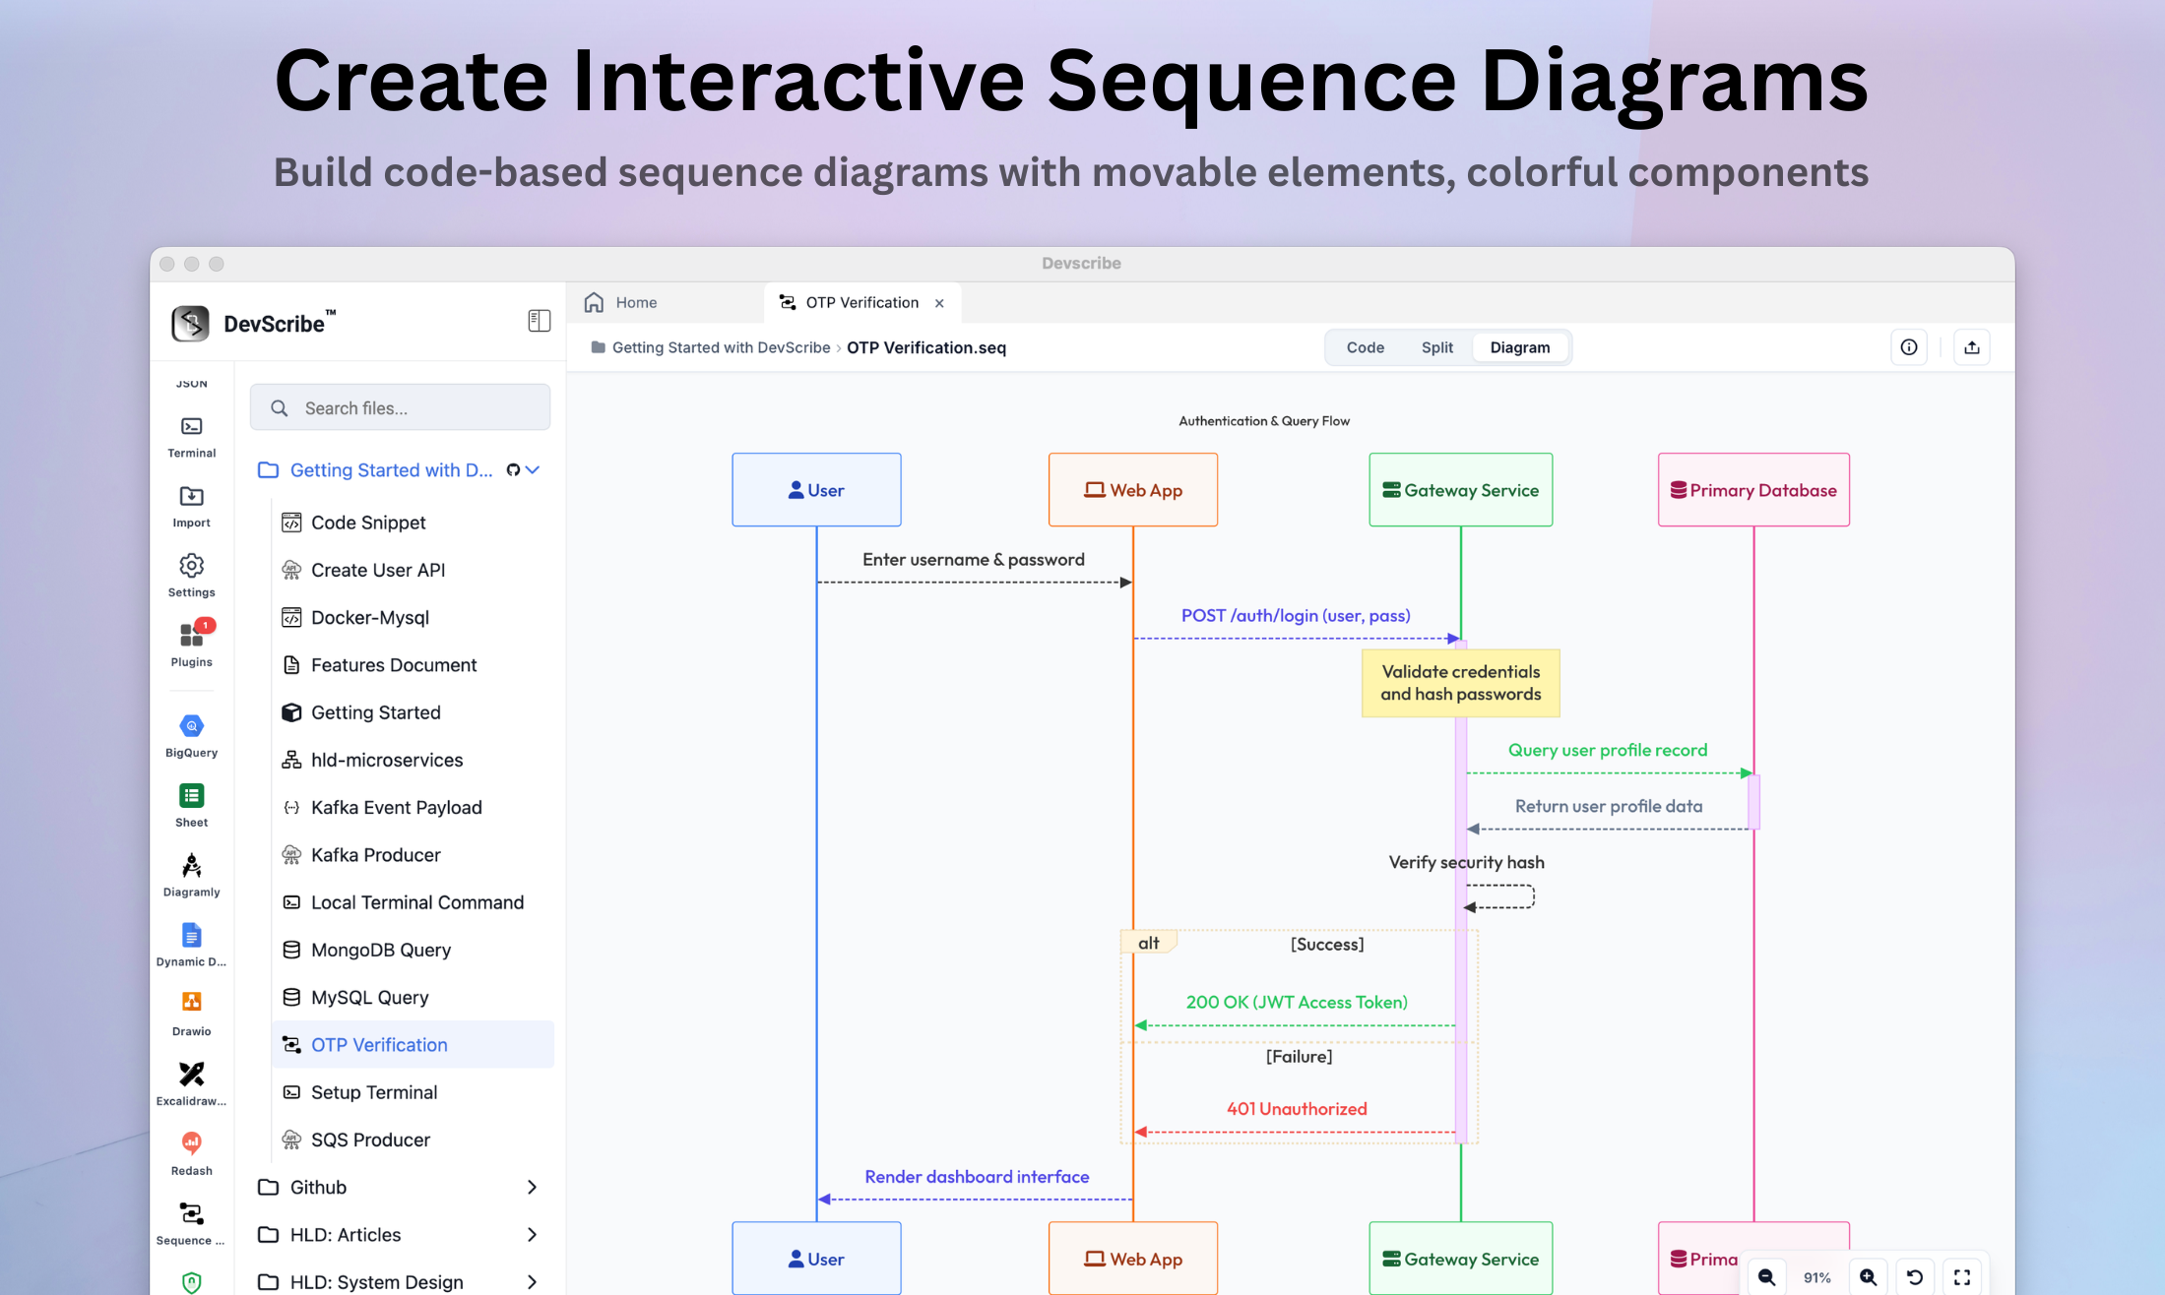Click the Search files input field
This screenshot has height=1295, width=2165.
(x=400, y=407)
